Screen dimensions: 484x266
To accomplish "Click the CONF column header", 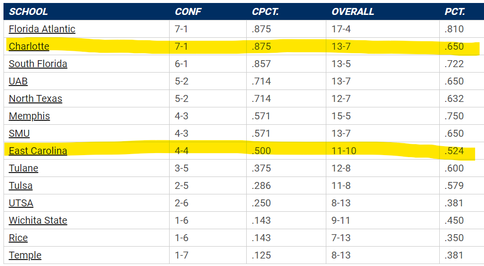I will point(187,11).
